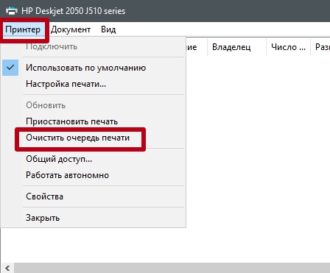Select Очистить очередь печати
This screenshot has width=330, height=273.
94,138
